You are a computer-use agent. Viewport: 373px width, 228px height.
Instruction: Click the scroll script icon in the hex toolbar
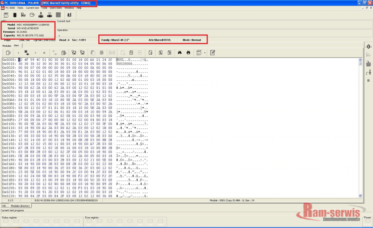coord(199,53)
